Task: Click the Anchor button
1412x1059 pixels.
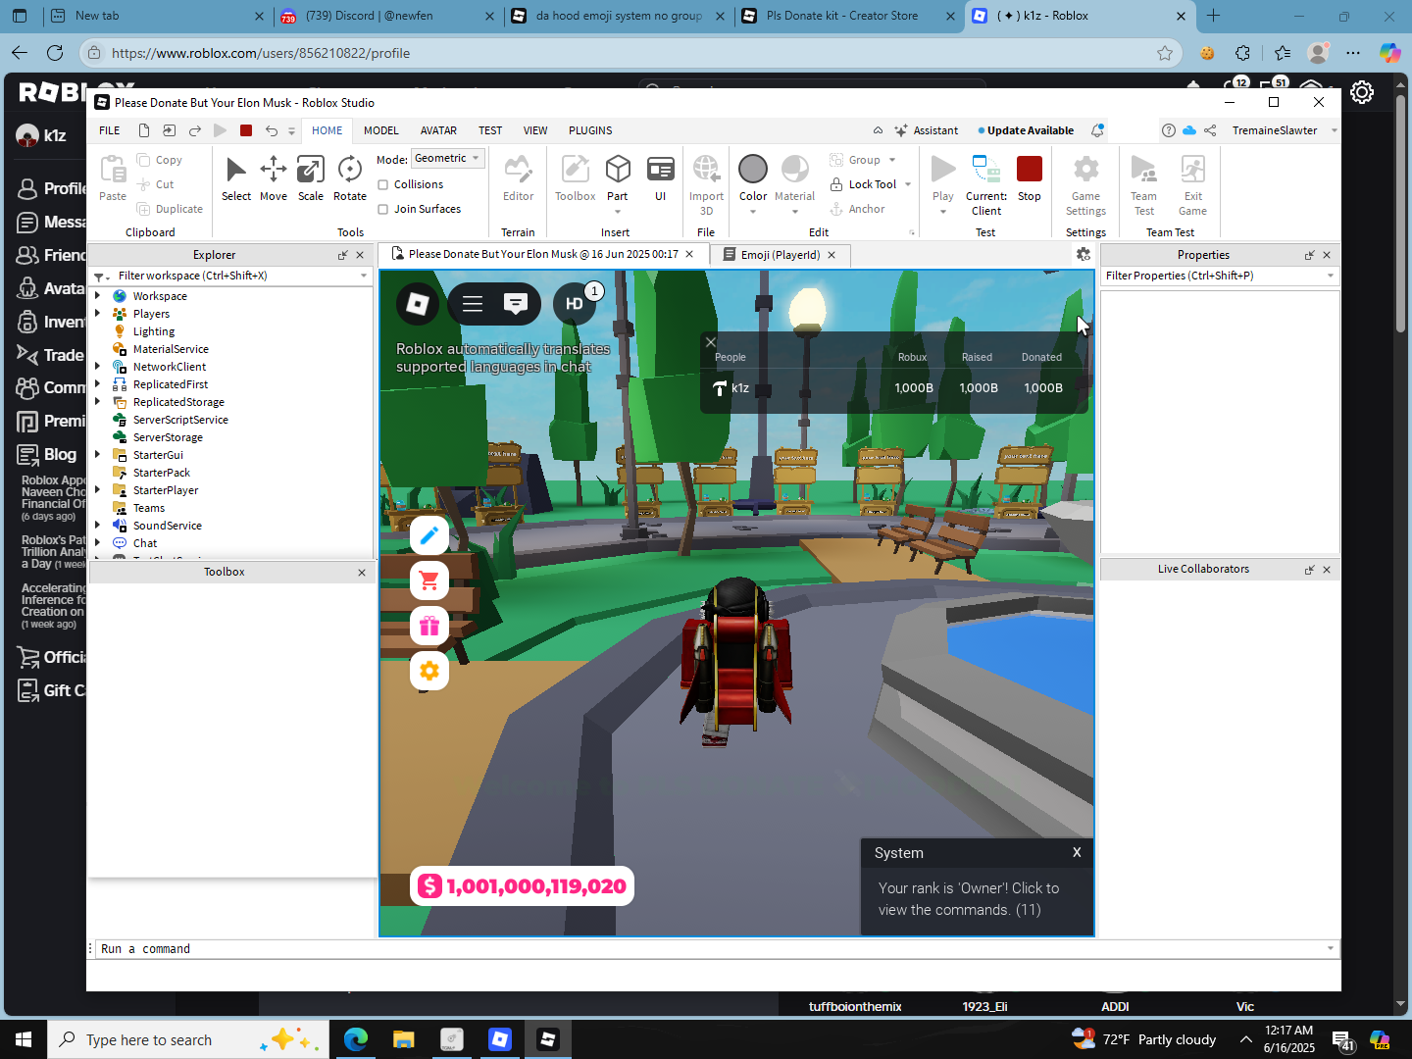Action: coord(858,209)
